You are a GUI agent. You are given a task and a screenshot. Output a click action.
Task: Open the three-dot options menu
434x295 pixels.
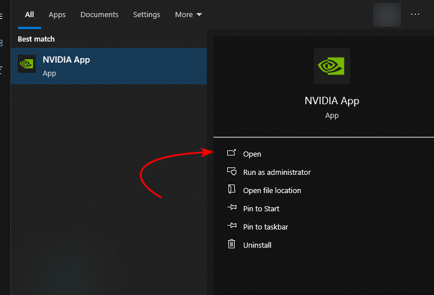[415, 14]
